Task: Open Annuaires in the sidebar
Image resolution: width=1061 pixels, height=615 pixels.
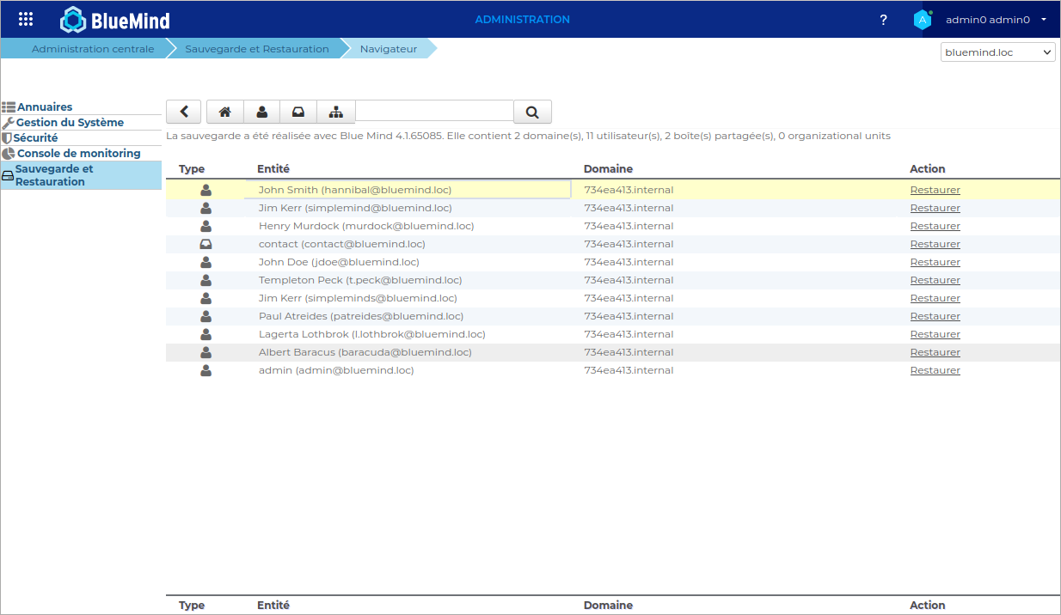Action: [45, 107]
